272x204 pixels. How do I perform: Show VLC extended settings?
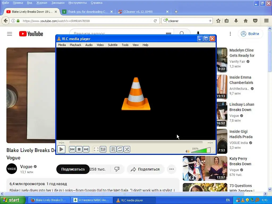[103, 149]
